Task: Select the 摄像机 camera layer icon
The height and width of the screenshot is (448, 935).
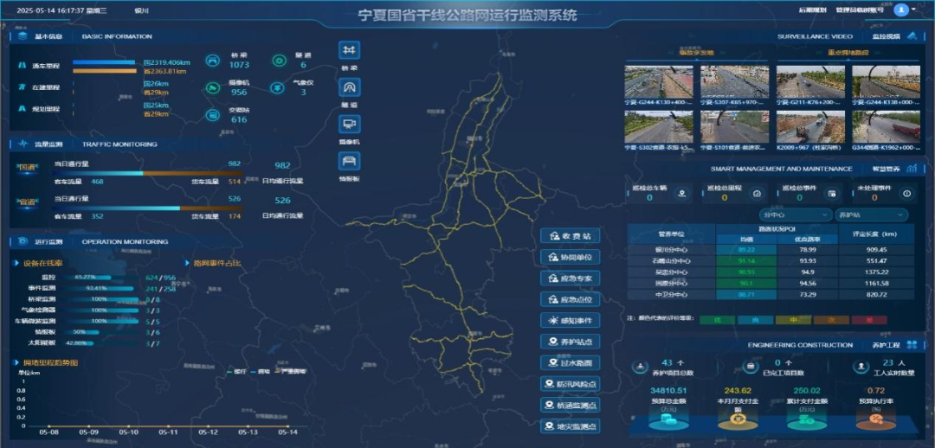Action: click(349, 125)
